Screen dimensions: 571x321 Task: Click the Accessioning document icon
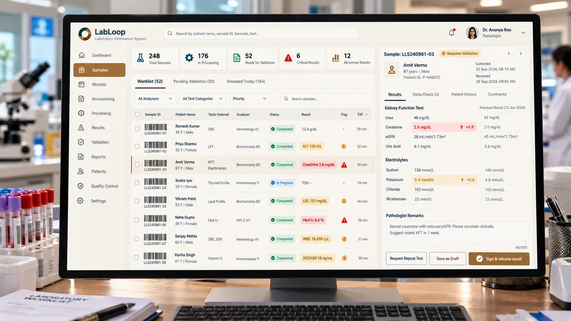click(81, 99)
